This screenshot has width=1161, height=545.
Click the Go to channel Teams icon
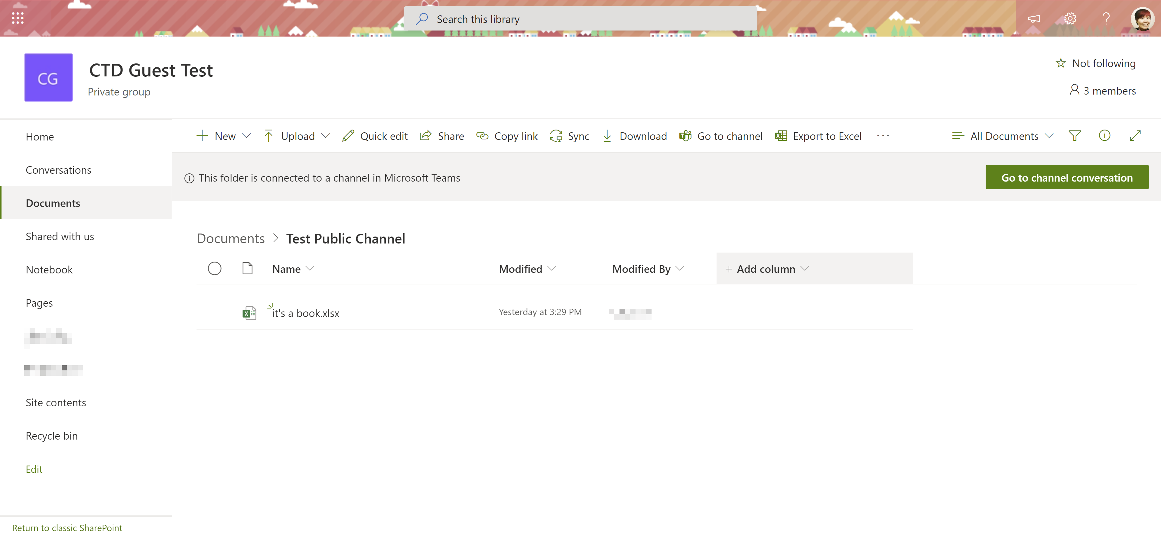685,136
